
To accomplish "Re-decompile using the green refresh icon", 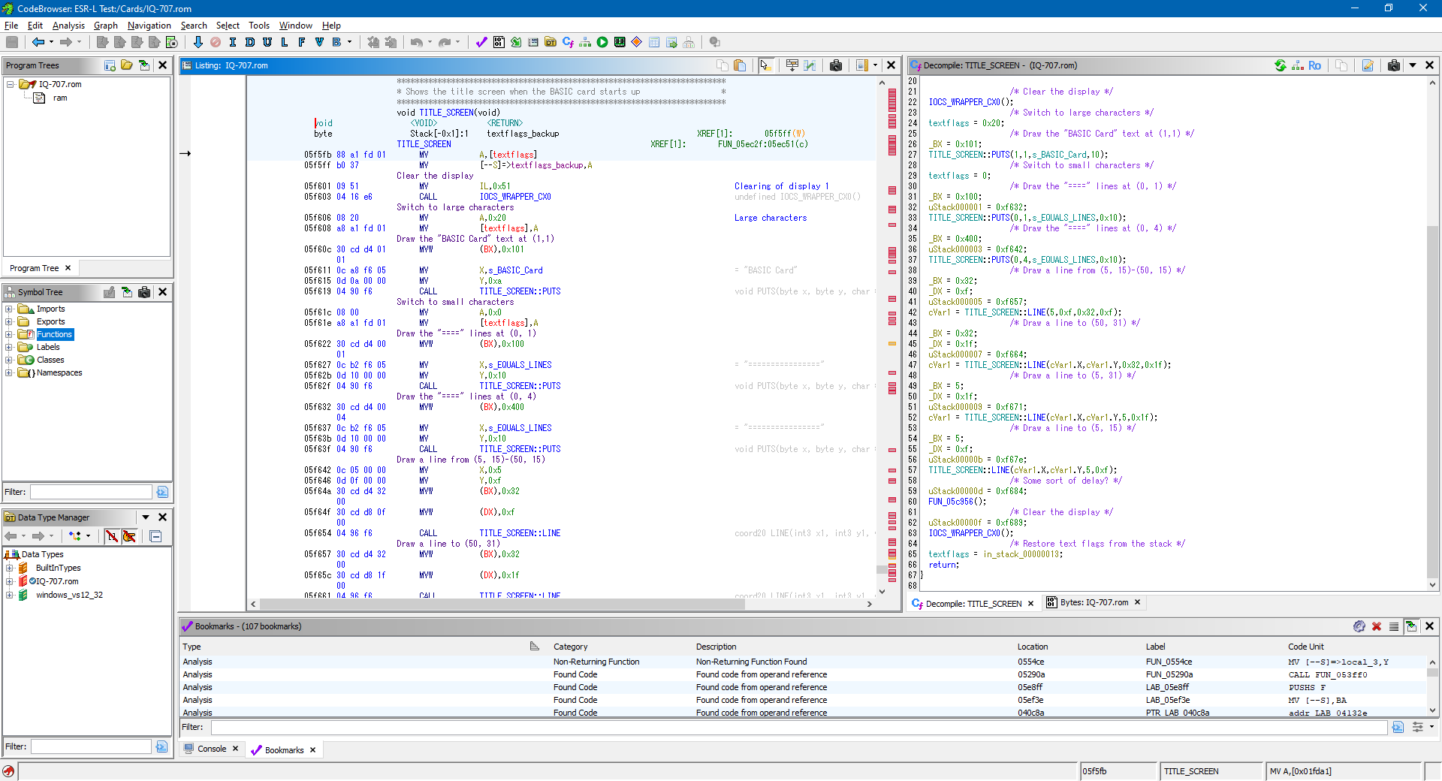I will pyautogui.click(x=1280, y=65).
